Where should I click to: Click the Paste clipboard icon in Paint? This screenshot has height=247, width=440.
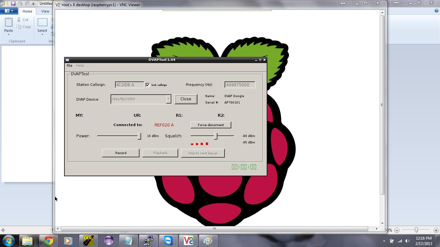click(x=9, y=22)
